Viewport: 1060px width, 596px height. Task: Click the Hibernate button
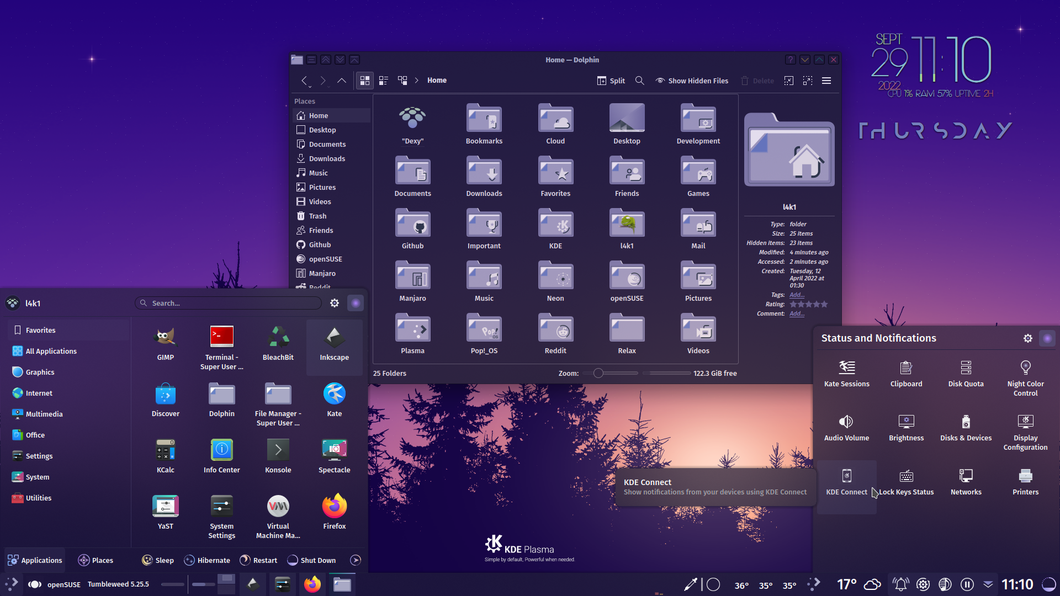coord(207,560)
